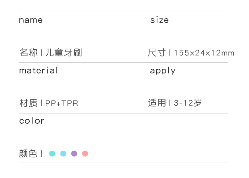Click the "size" heading
This screenshot has width=249, height=178.
coord(159,20)
